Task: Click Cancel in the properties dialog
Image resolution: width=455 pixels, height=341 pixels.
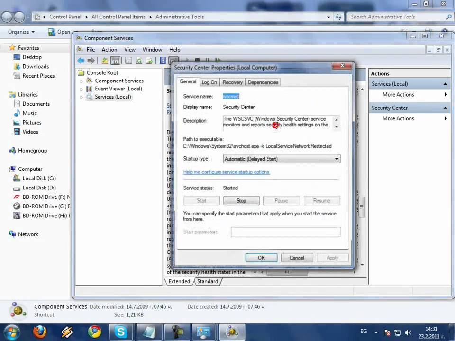Action: pos(297,258)
